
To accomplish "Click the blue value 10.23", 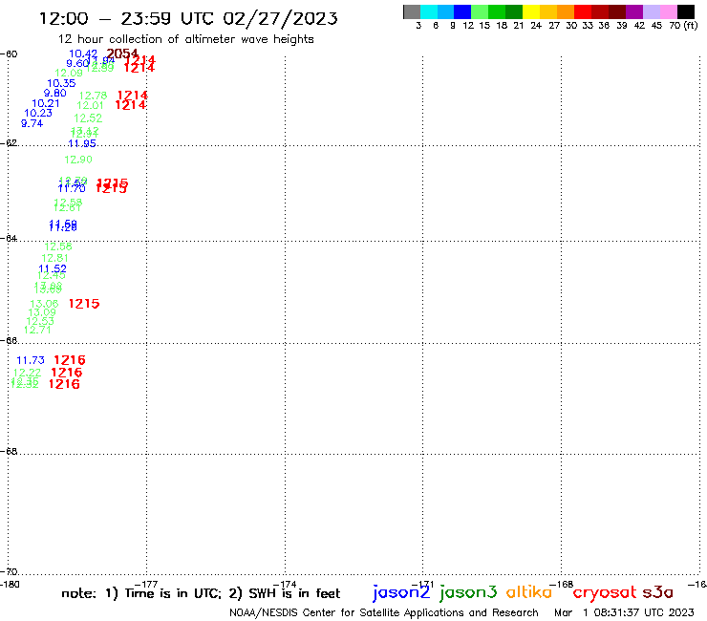I will pyautogui.click(x=38, y=113).
